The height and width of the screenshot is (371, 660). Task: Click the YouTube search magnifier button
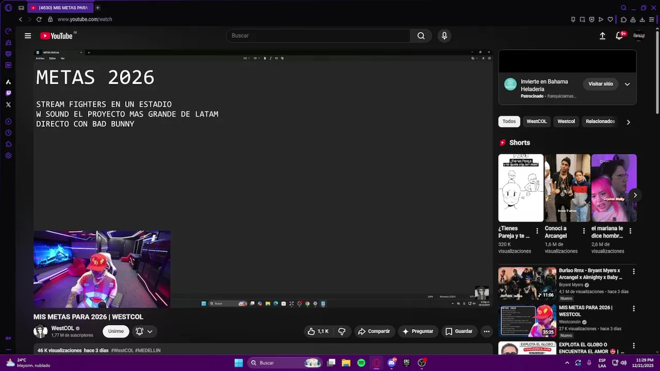point(421,36)
